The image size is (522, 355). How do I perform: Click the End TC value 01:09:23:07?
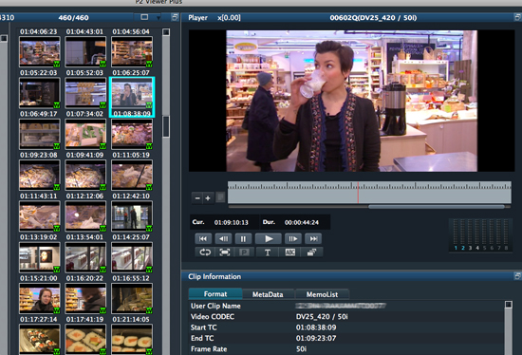point(316,338)
